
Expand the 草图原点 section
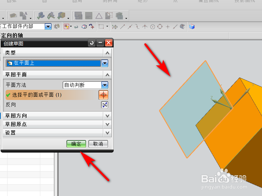107,124
